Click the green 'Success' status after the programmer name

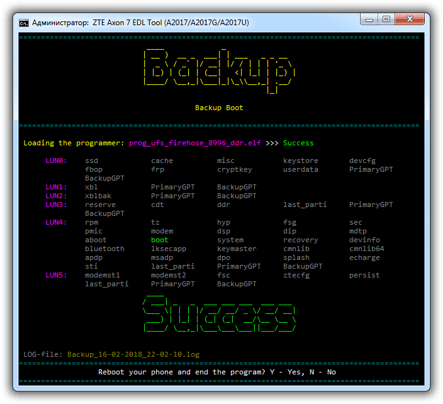coord(298,143)
